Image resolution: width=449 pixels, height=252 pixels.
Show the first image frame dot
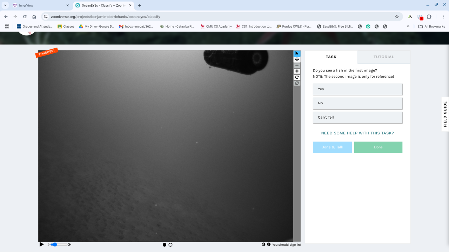coord(165,245)
